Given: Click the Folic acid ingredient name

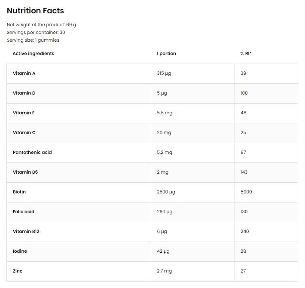Looking at the screenshot, I should coord(24,212).
